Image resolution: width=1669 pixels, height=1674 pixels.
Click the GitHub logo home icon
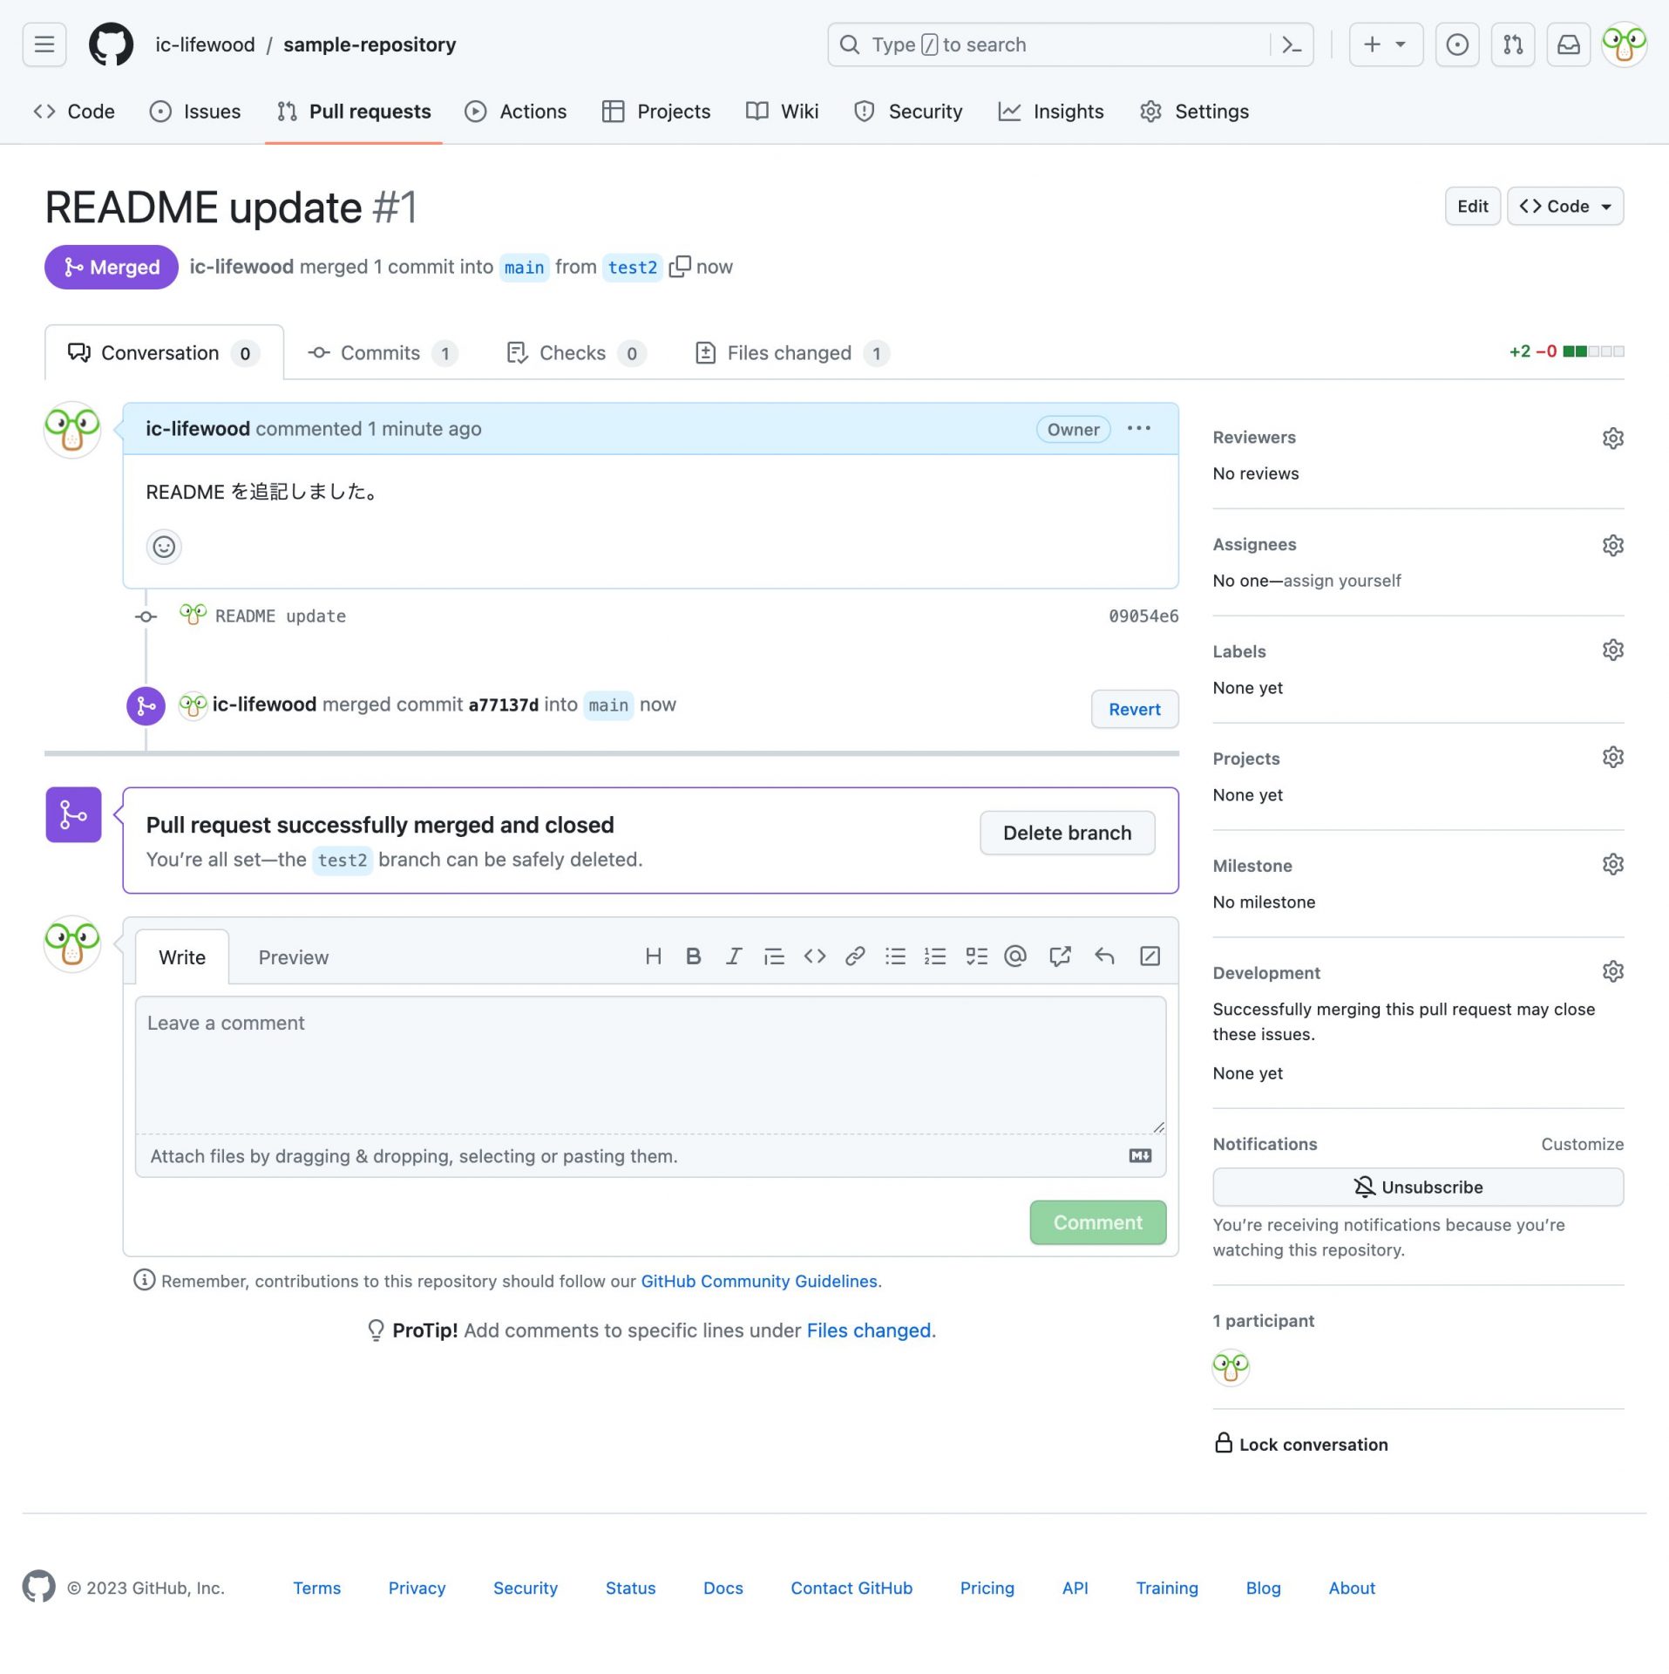coord(111,44)
